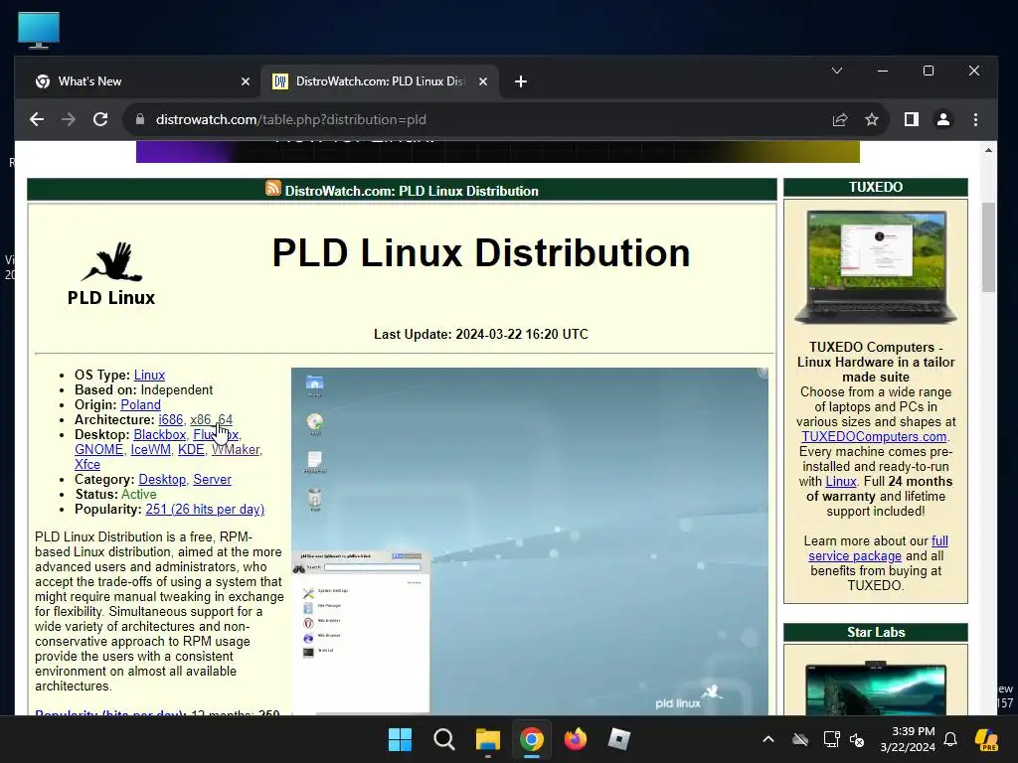1018x763 pixels.
Task: Open taskbar clock showing 3:39 PM
Action: 907,739
